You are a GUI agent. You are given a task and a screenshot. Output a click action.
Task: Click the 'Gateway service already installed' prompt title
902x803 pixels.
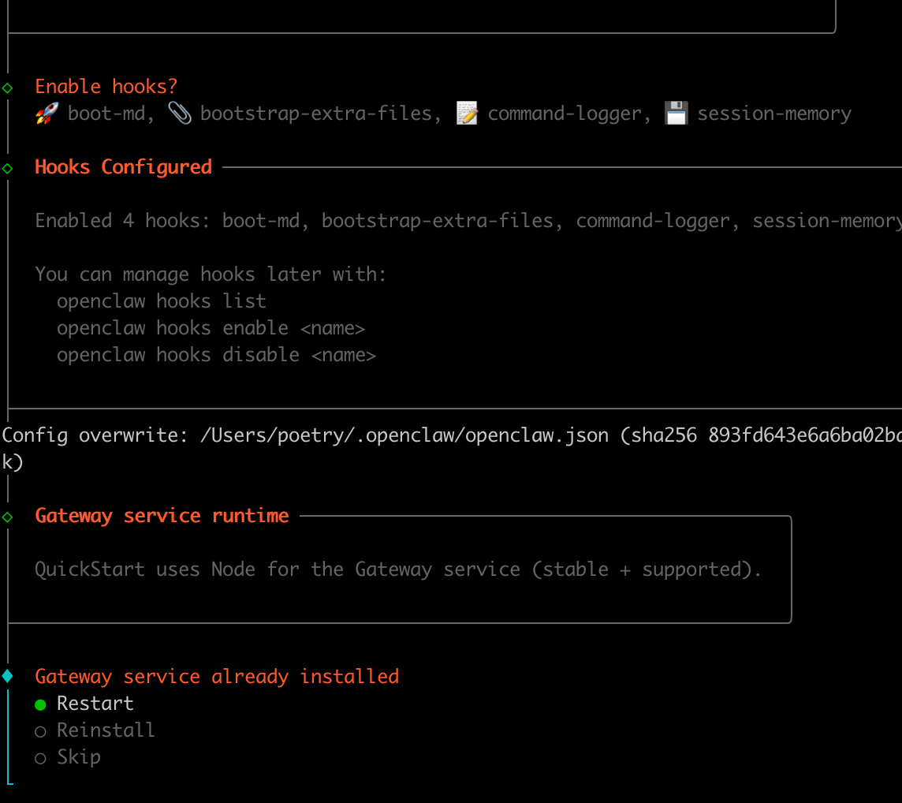point(217,676)
